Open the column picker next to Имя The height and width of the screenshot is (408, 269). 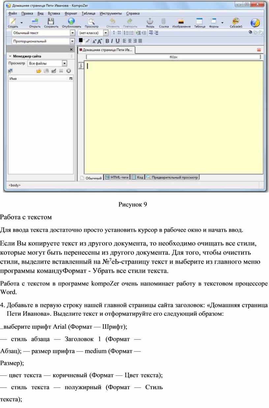[x=71, y=79]
